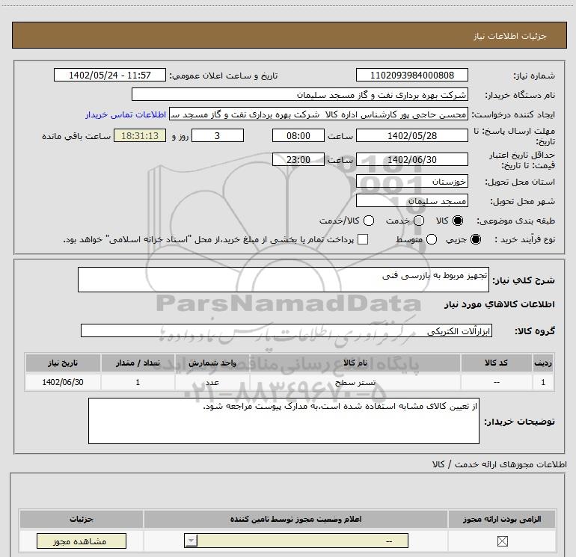The height and width of the screenshot is (557, 576).
Task: Click the unit cell عدد
Action: pos(212,382)
